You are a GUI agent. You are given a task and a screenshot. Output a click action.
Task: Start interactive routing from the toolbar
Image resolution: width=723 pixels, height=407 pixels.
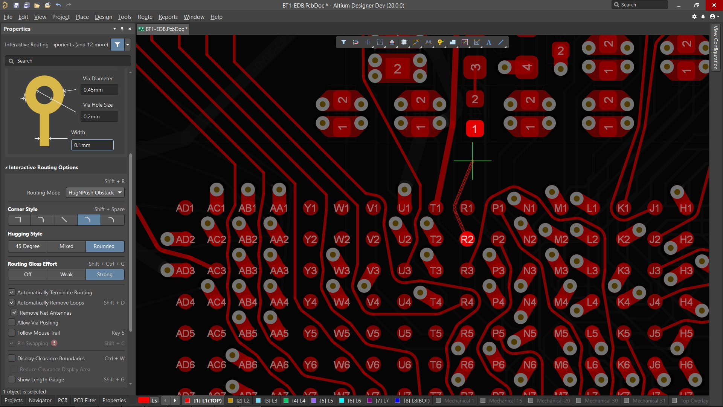tap(416, 42)
